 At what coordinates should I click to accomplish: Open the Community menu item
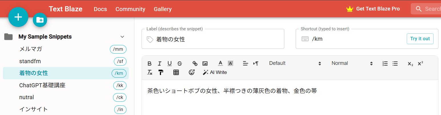coord(130,9)
